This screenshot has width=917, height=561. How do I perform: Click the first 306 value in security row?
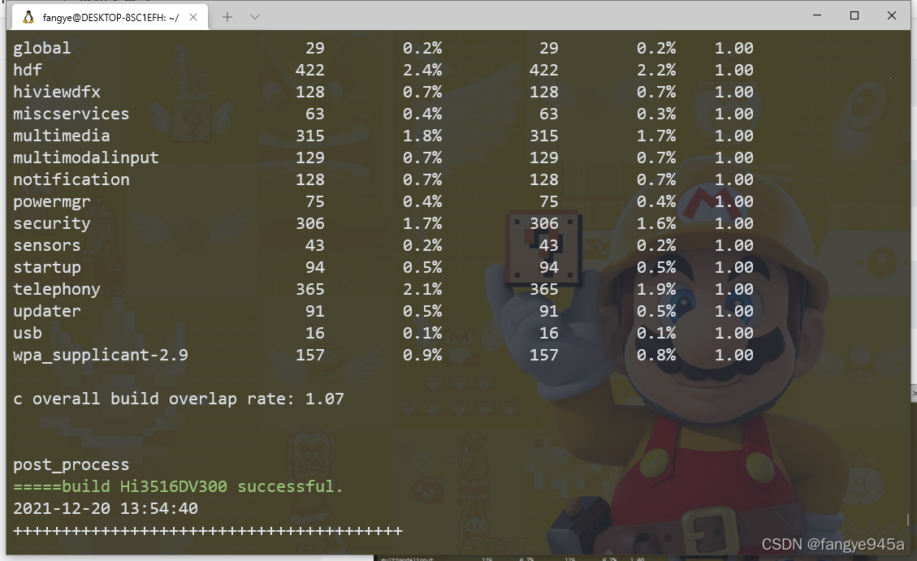pos(310,223)
